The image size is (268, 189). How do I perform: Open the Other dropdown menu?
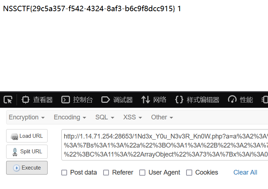coord(162,117)
